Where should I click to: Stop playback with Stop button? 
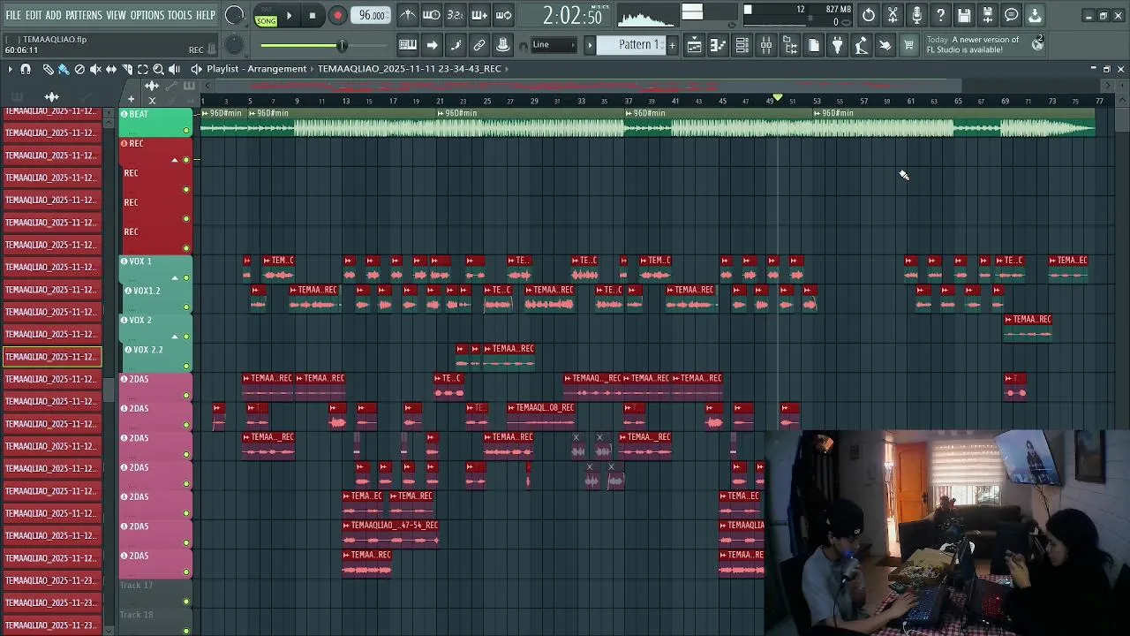point(313,16)
